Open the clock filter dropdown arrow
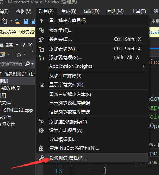 point(25,55)
